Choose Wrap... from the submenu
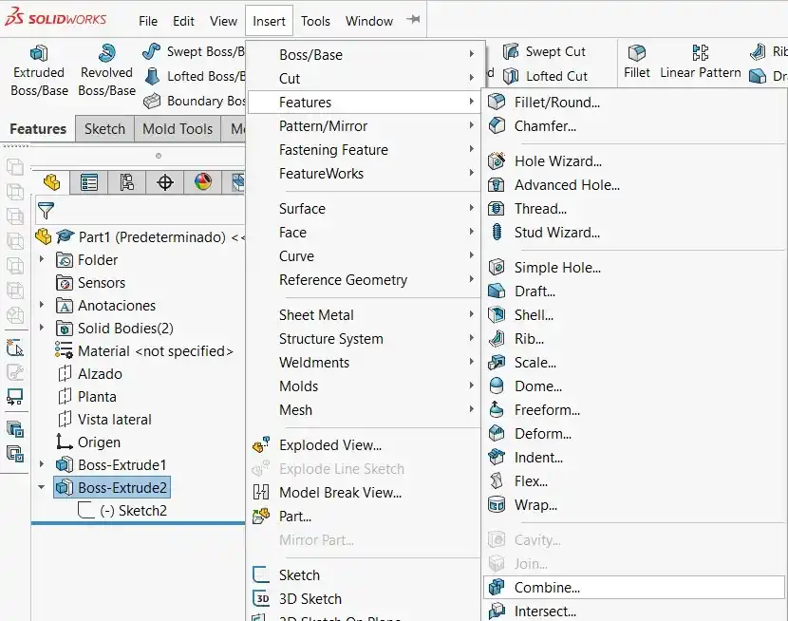This screenshot has height=621, width=788. [x=633, y=505]
